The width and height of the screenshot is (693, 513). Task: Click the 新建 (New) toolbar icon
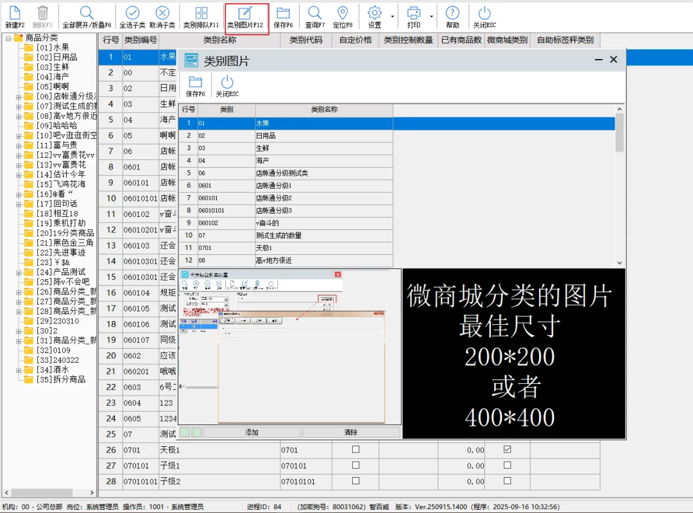(x=14, y=13)
